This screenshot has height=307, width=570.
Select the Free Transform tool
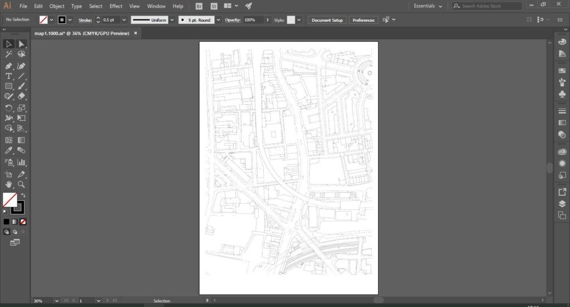[x=21, y=118]
